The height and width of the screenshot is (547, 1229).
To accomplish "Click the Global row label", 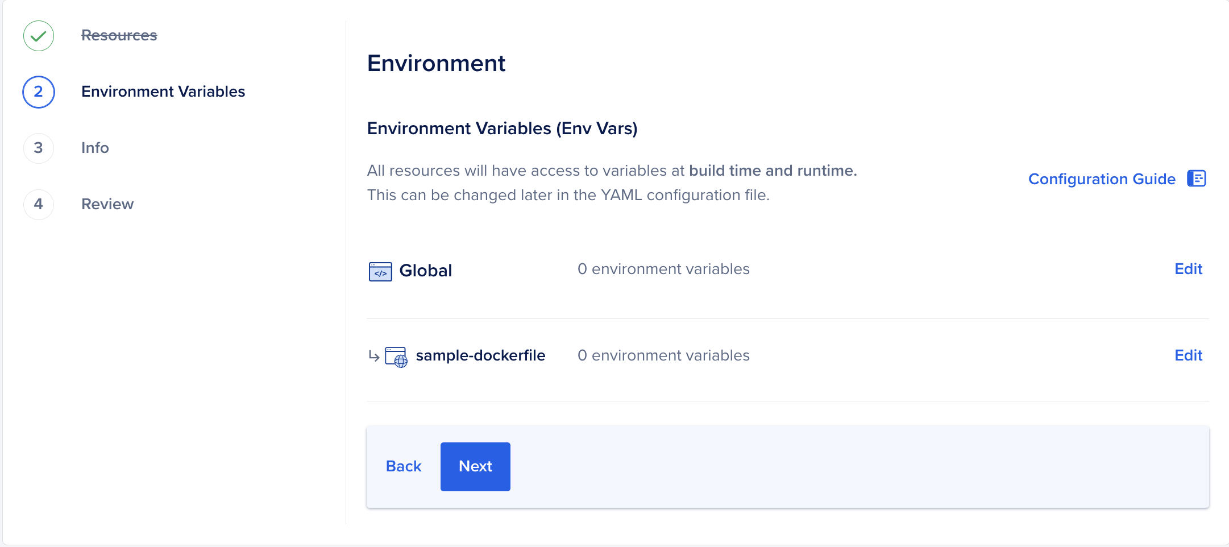I will [425, 271].
